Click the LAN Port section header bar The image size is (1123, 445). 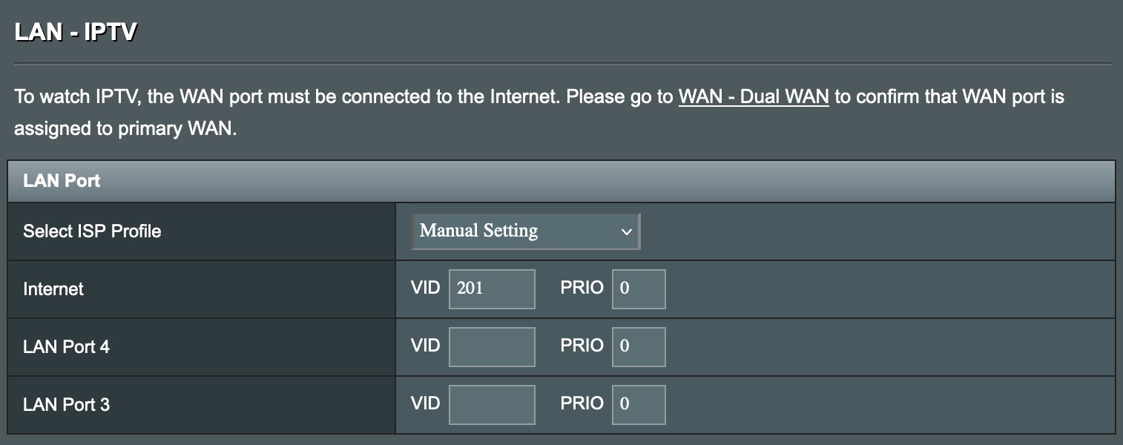pyautogui.click(x=561, y=181)
